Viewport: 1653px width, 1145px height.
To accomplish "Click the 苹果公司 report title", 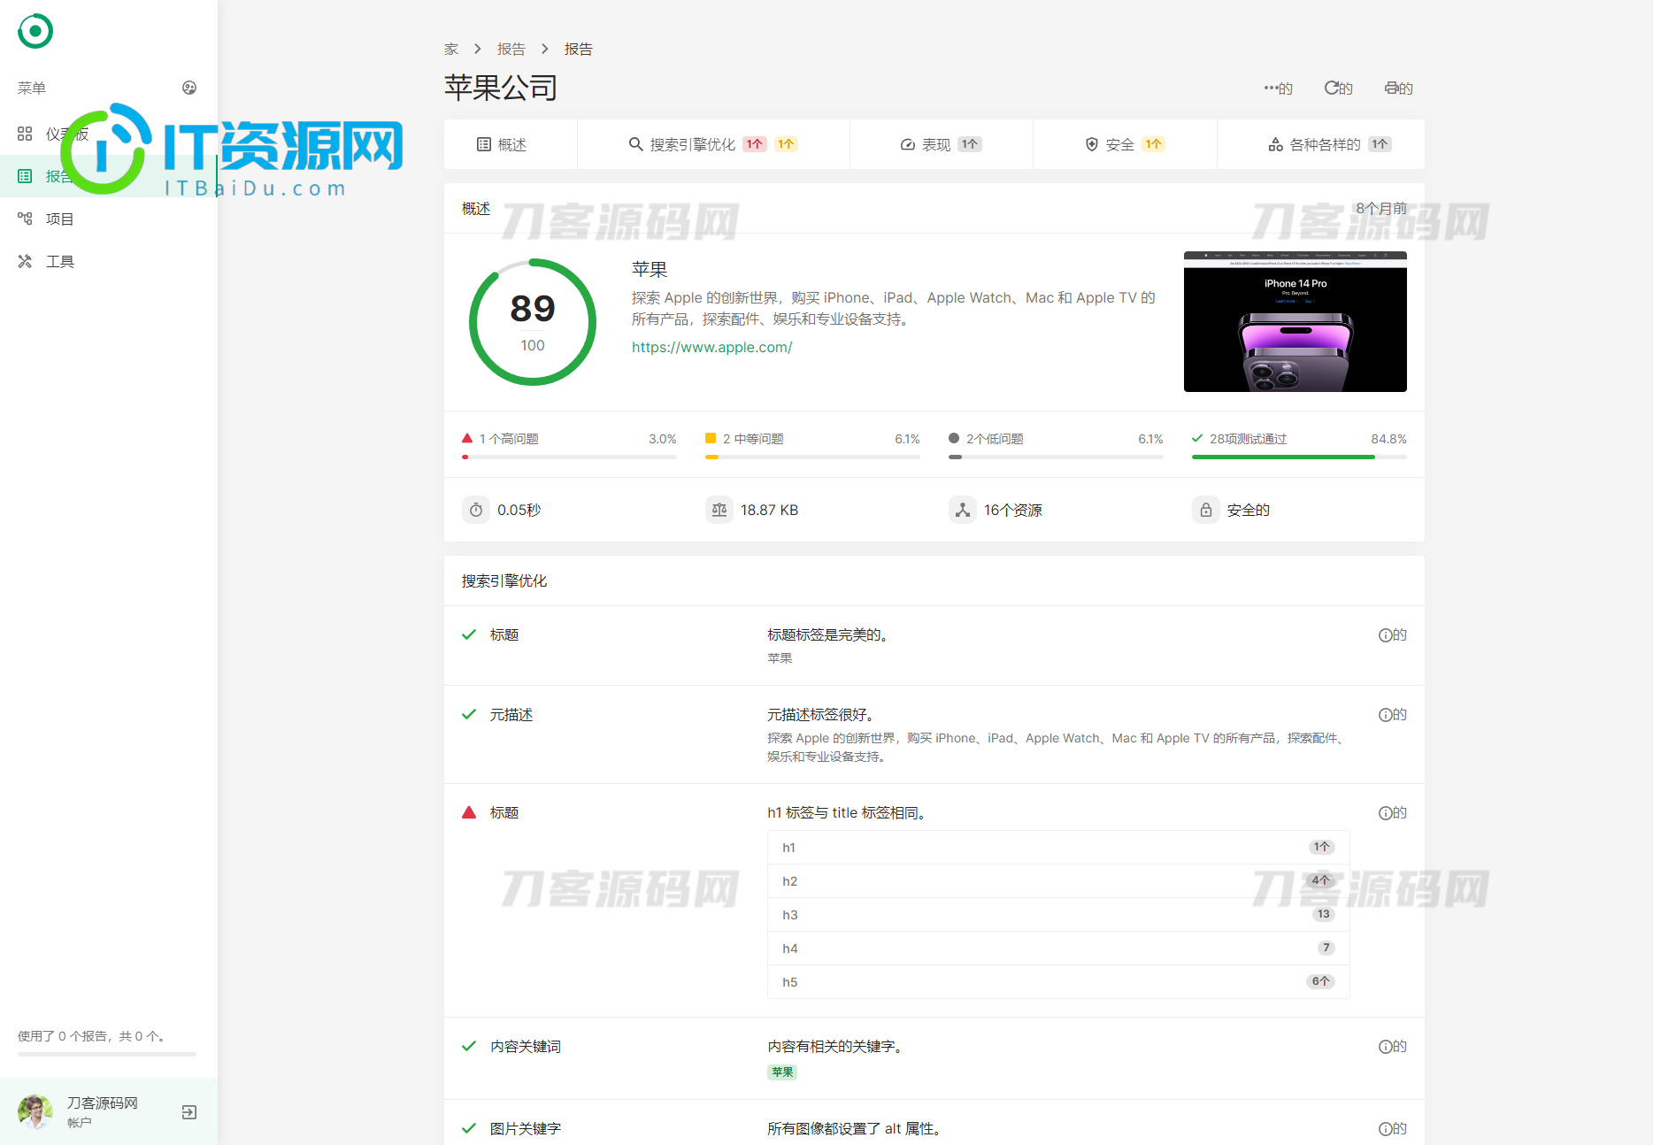I will pos(501,88).
